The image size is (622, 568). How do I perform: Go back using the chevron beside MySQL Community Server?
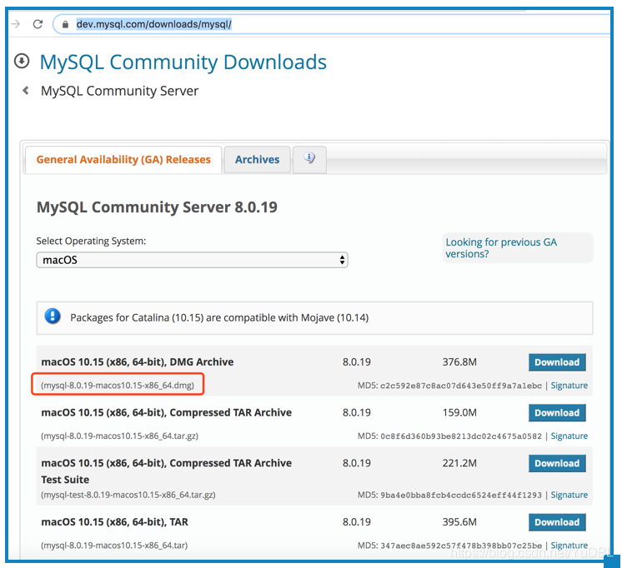[x=26, y=91]
